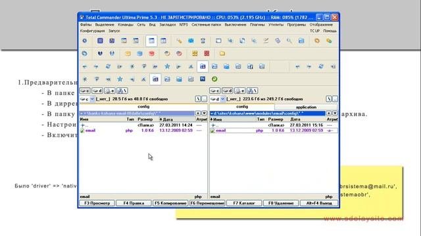Click the yellow disk icon
Image resolution: width=421 pixels, height=236 pixels.
click(x=128, y=54)
